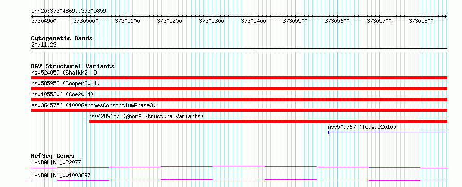
Task: Select the red nsv4289657 variant bar
Action: pyautogui.click(x=268, y=121)
